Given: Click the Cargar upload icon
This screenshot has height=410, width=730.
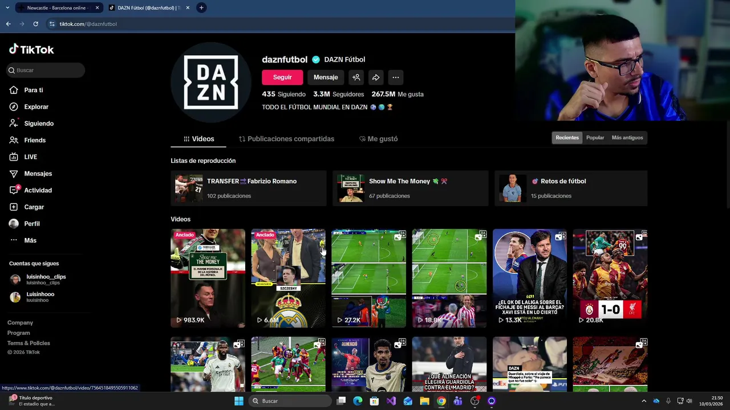Looking at the screenshot, I should (x=14, y=207).
